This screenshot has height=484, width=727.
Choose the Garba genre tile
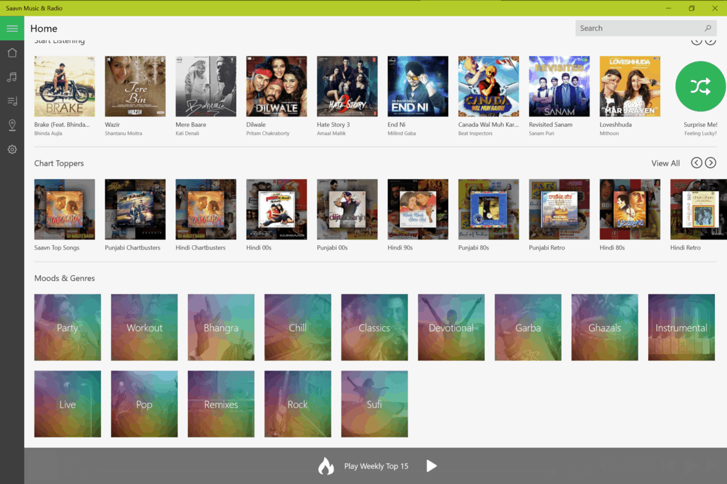[x=528, y=328]
